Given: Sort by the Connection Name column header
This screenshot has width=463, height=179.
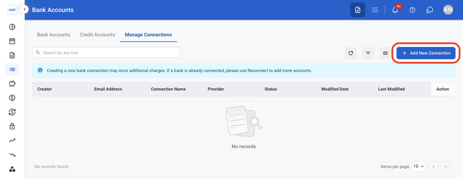Looking at the screenshot, I should pos(168,89).
